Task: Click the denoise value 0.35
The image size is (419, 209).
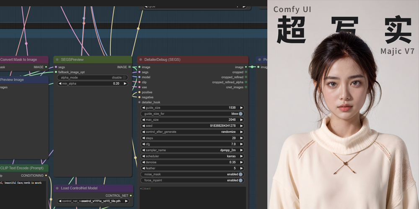Action: [233, 162]
